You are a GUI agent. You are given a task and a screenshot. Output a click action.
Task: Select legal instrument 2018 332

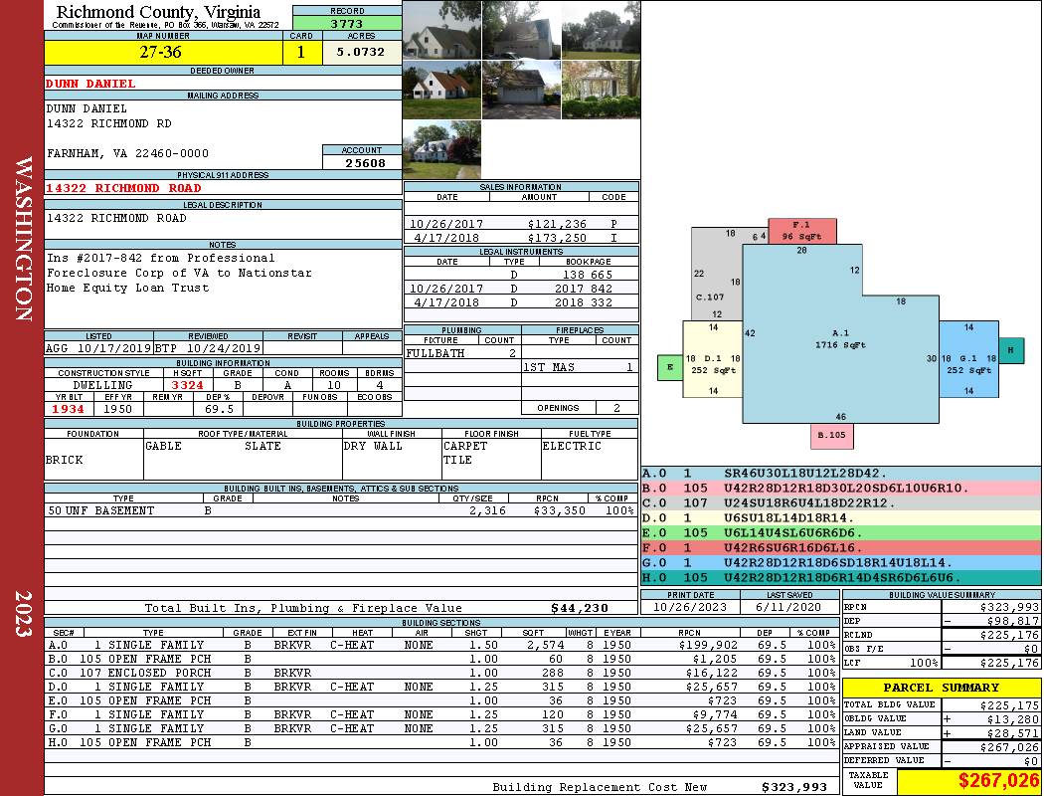click(584, 302)
